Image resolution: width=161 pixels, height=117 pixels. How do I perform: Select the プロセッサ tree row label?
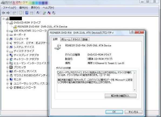tap(20, 67)
